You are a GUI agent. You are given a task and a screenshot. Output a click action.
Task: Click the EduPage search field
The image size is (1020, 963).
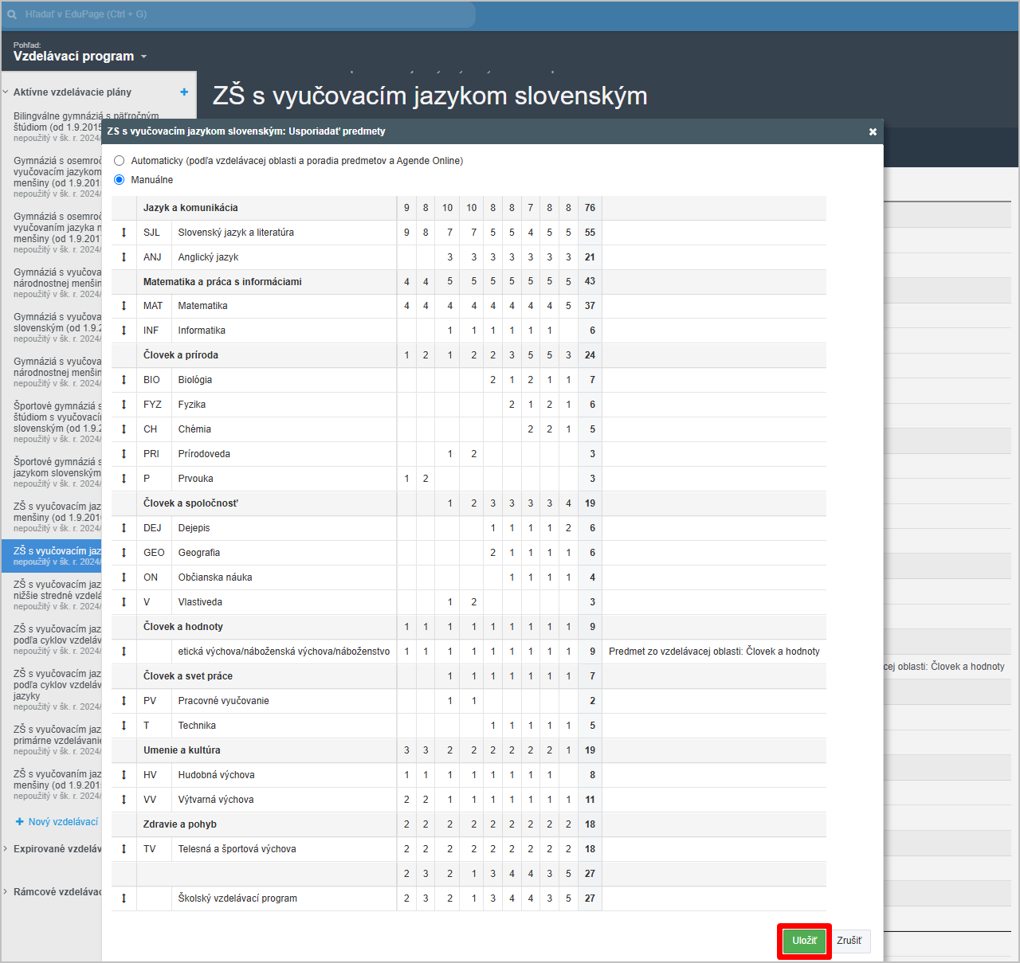click(x=239, y=14)
